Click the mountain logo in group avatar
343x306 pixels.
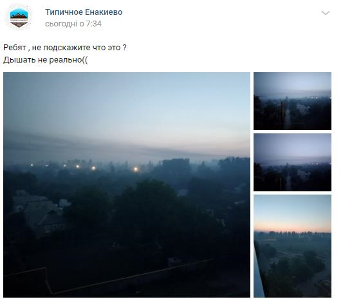pos(19,15)
